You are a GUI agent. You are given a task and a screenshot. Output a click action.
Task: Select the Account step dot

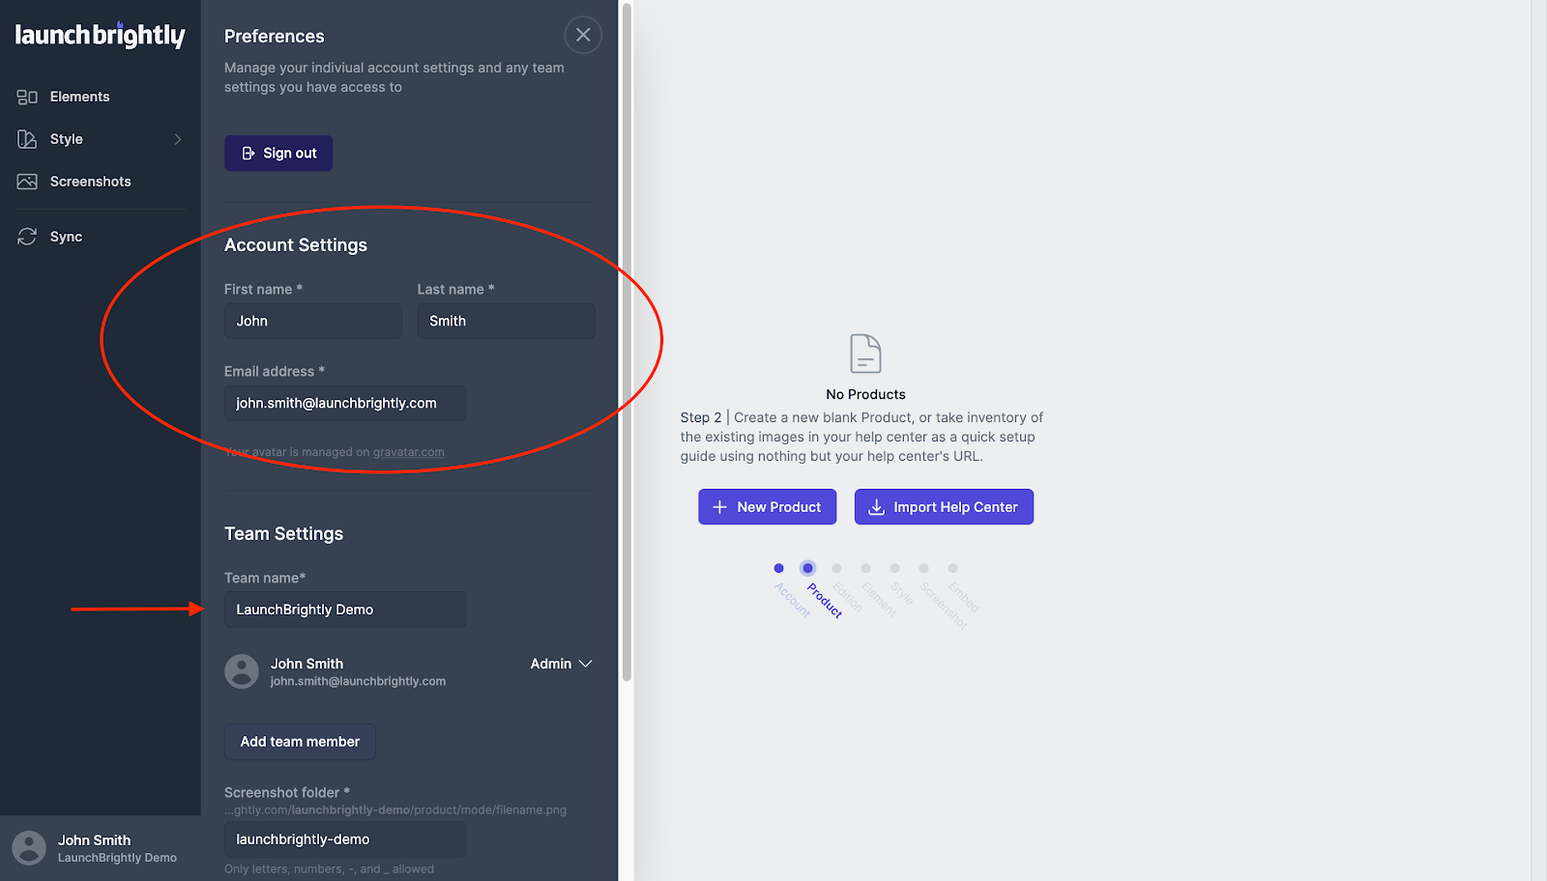click(x=778, y=568)
